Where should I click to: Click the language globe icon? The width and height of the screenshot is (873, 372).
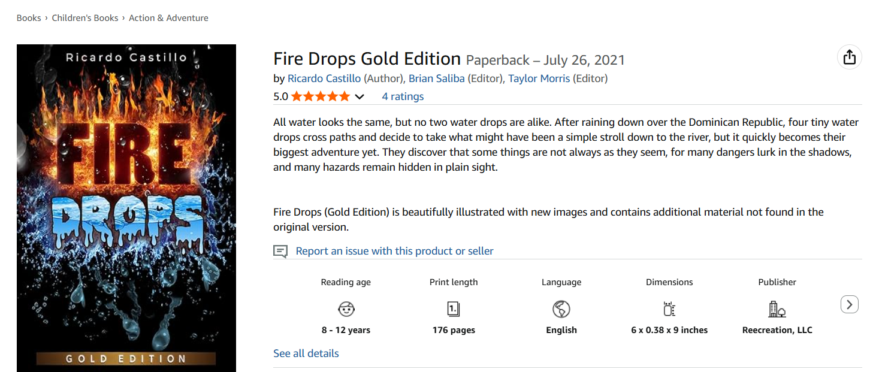click(561, 309)
